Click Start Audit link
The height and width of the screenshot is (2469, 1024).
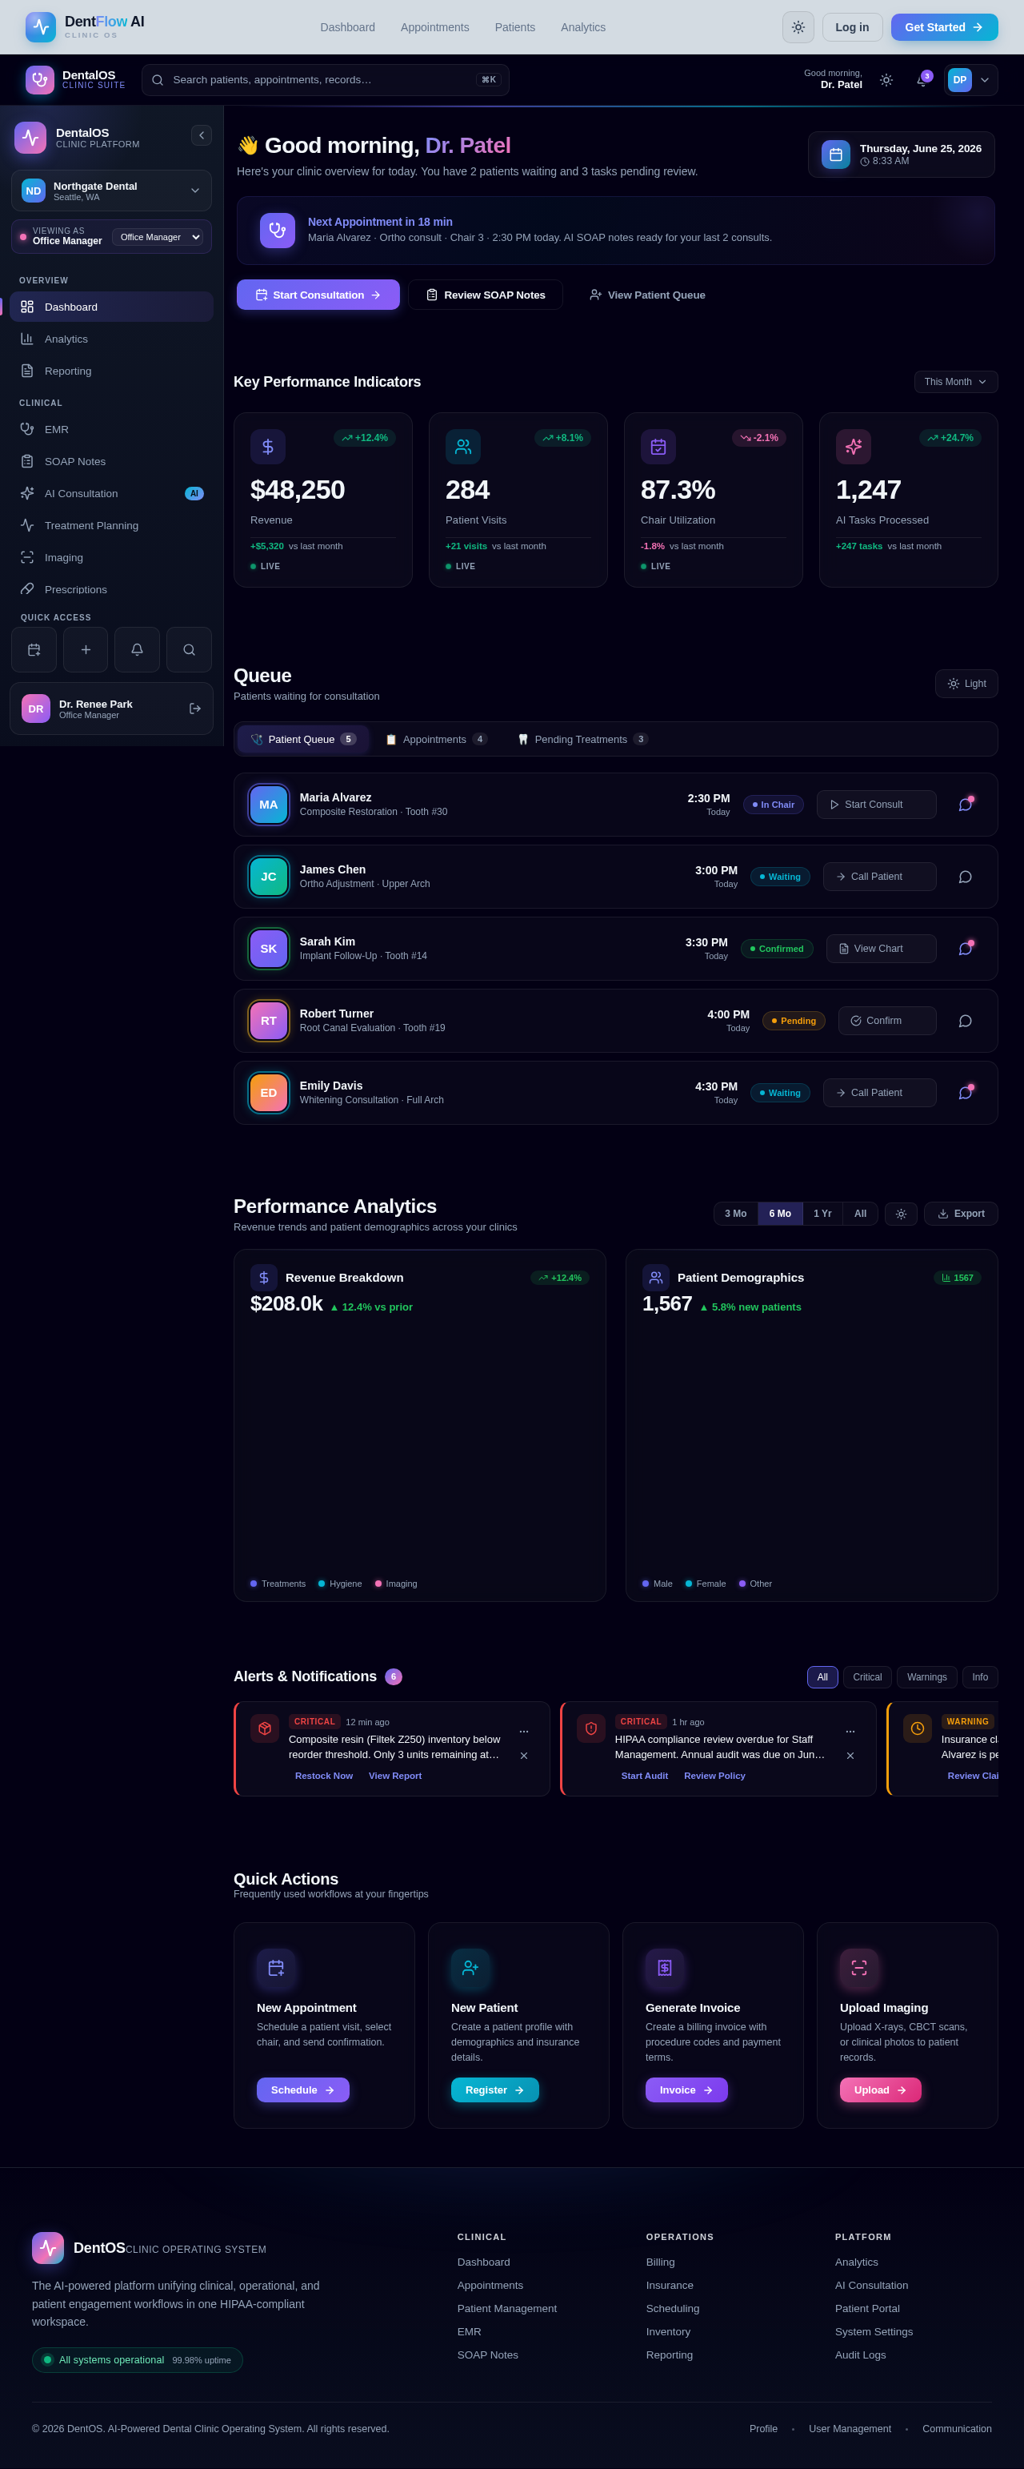645,1776
